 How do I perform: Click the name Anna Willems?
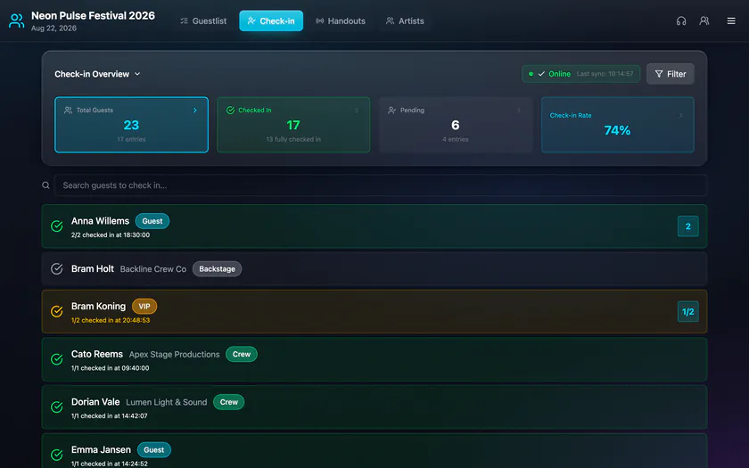(x=100, y=221)
